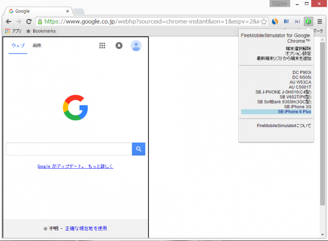Open the Google account avatar
Screen dimensions: 328x241
tap(136, 46)
